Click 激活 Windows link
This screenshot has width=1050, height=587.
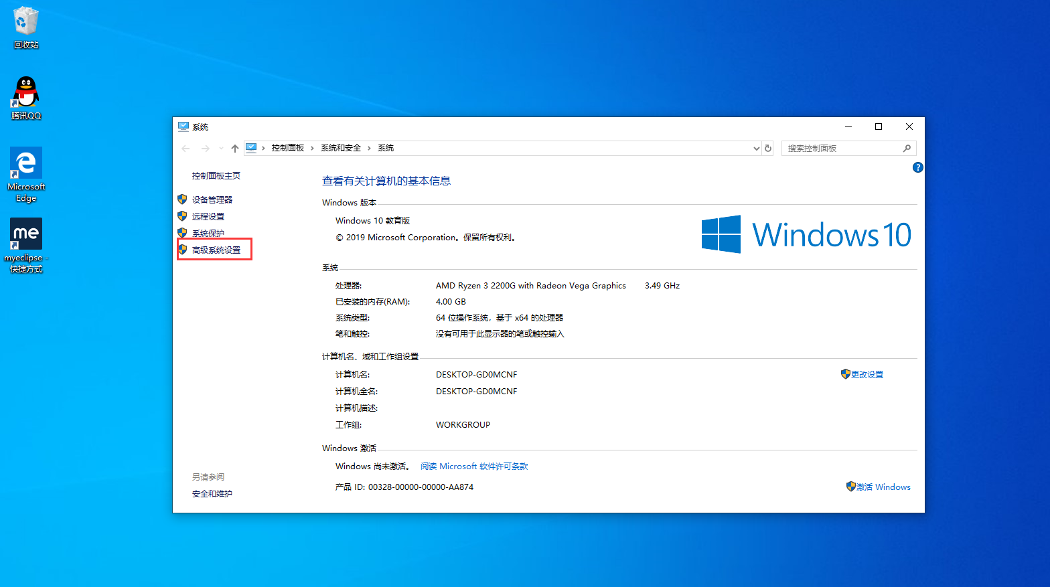[x=883, y=487]
